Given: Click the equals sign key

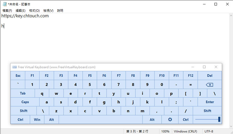Looking at the screenshot, I should pyautogui.click(x=190, y=85).
